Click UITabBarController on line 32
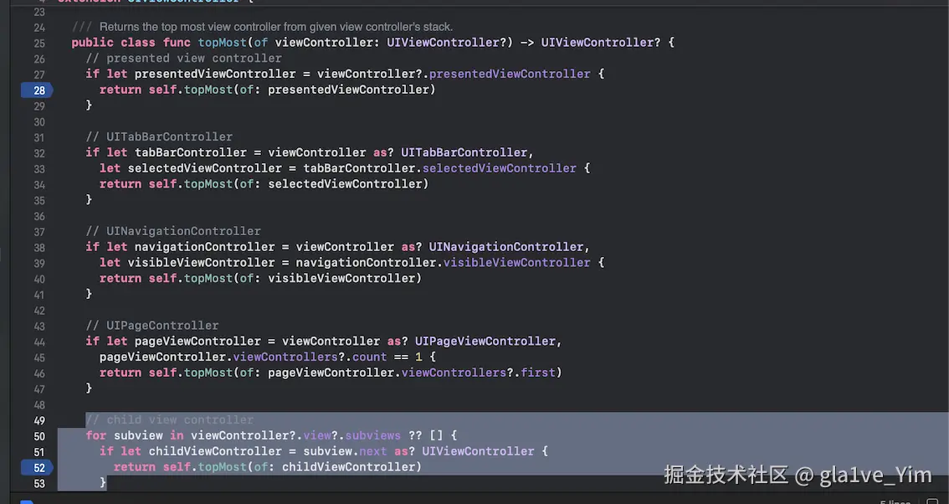Viewport: 949px width, 504px height. coord(465,152)
